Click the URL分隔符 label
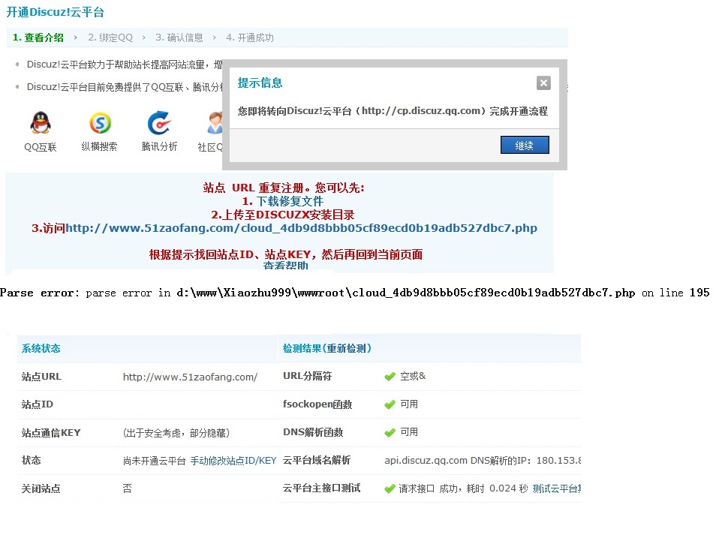The height and width of the screenshot is (538, 722). 308,376
